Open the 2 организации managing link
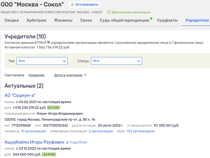 coord(101,131)
